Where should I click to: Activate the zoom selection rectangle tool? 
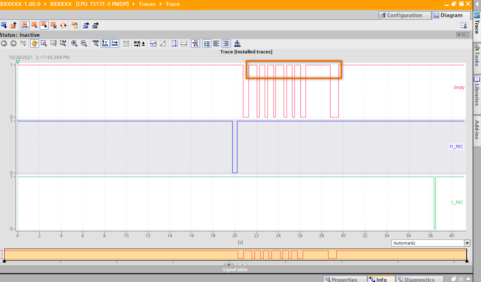tap(44, 44)
